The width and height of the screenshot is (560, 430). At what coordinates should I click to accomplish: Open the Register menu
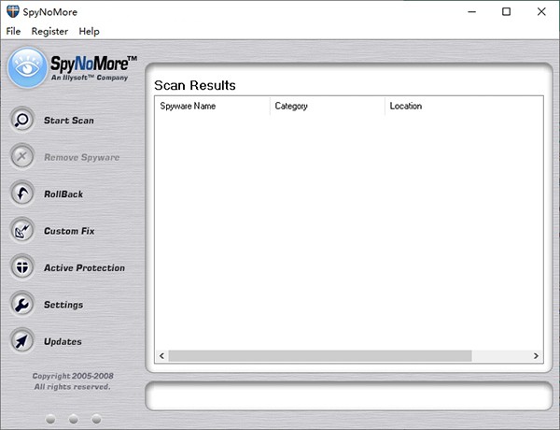49,32
